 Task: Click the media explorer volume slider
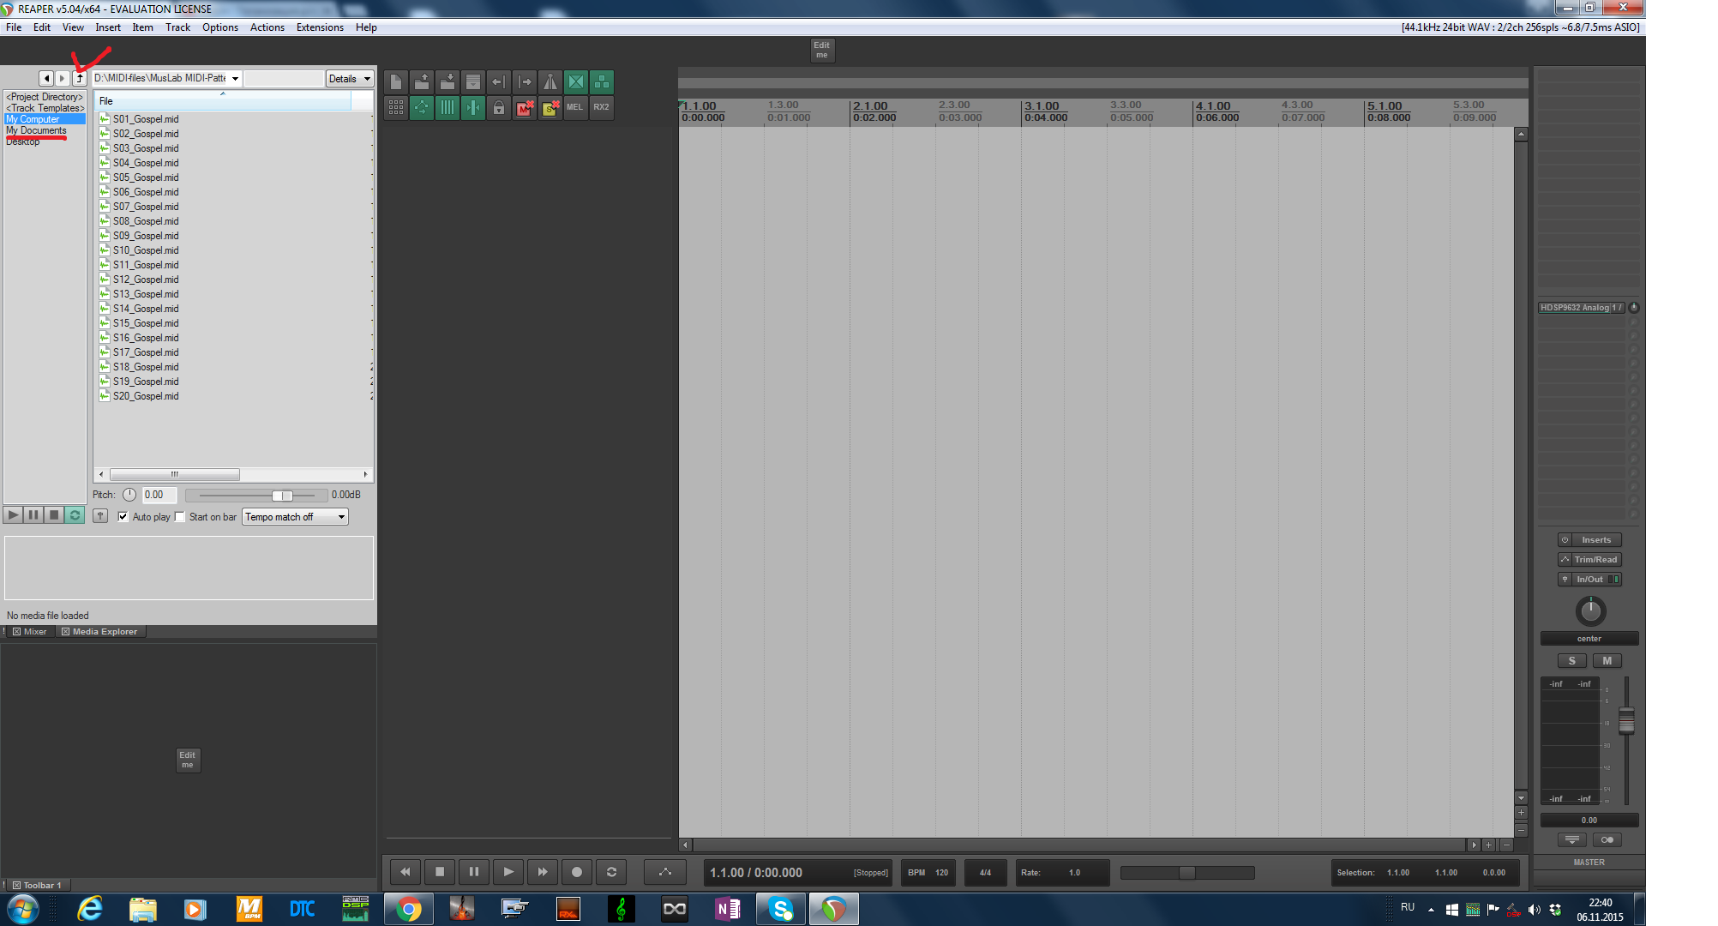coord(283,496)
